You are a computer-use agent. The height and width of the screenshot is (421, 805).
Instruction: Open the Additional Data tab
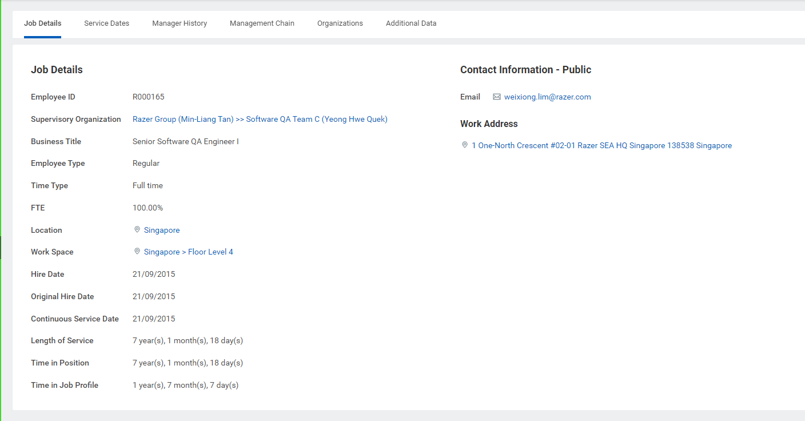click(x=411, y=23)
